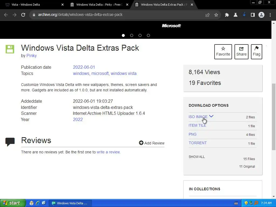Open TORRENT download option
The height and width of the screenshot is (207, 276).
198,143
